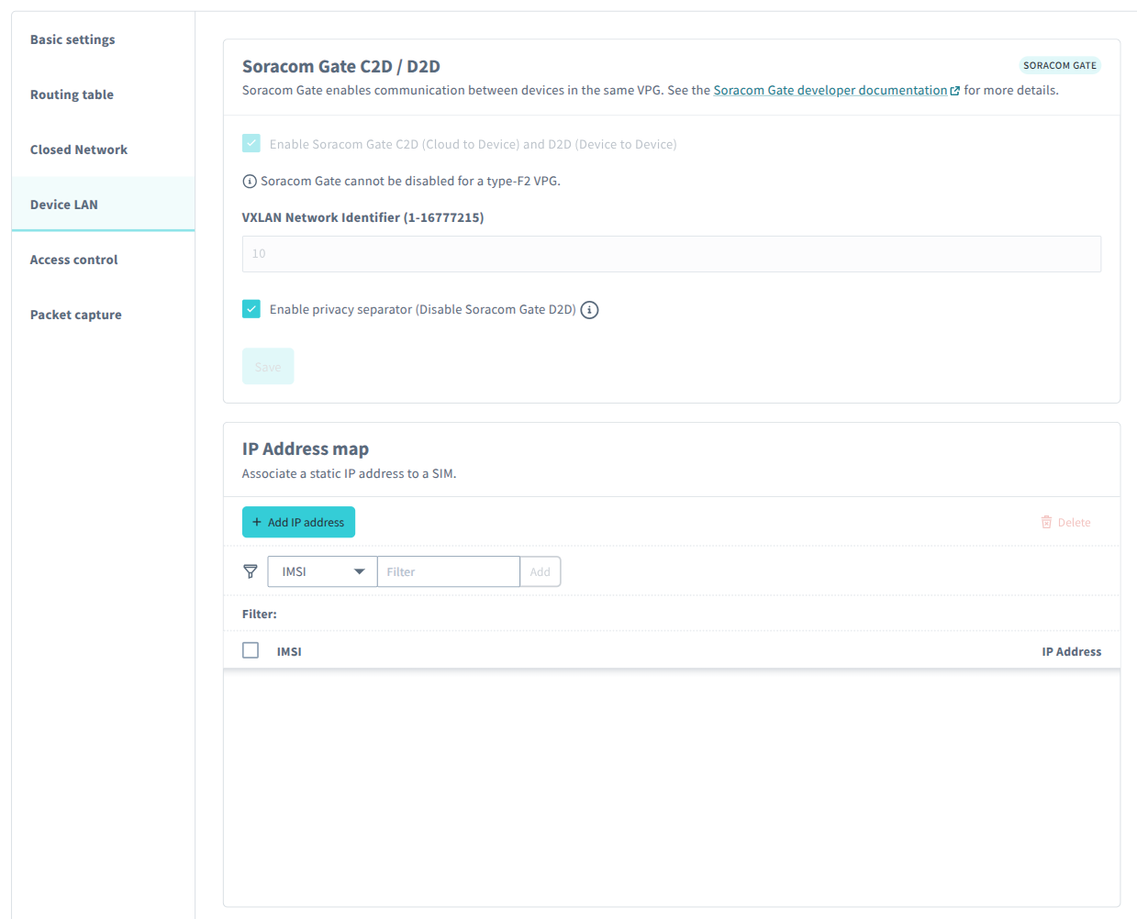The width and height of the screenshot is (1137, 919).
Task: Open the IMSI filter type dropdown
Action: pos(321,571)
